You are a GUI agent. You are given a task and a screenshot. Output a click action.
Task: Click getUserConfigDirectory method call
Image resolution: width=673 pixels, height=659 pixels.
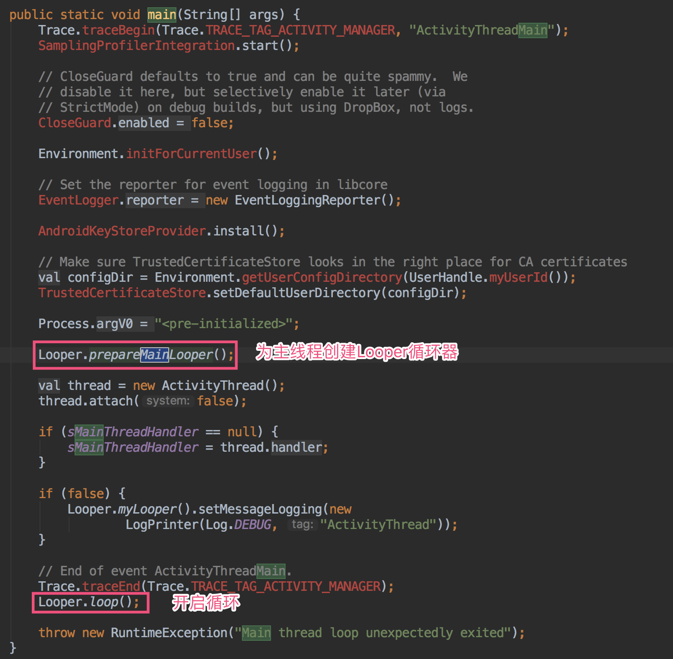tap(322, 277)
